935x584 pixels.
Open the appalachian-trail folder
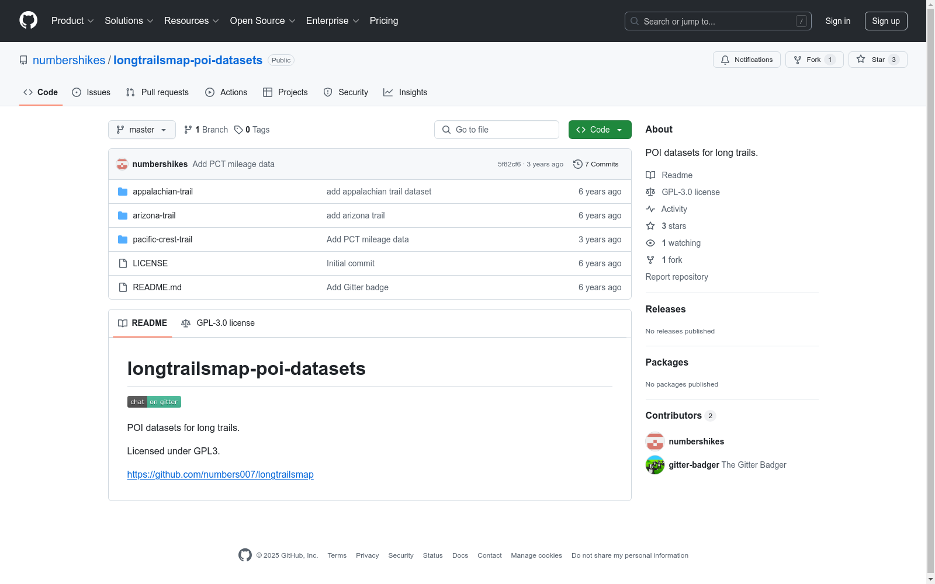(x=162, y=192)
